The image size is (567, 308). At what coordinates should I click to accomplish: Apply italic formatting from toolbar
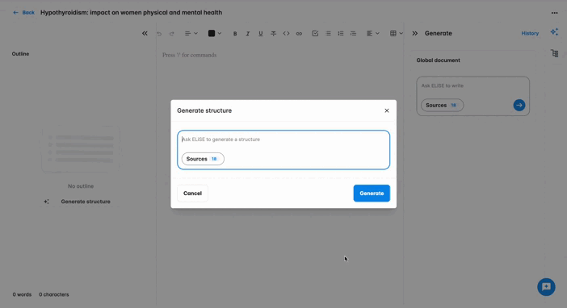click(248, 34)
